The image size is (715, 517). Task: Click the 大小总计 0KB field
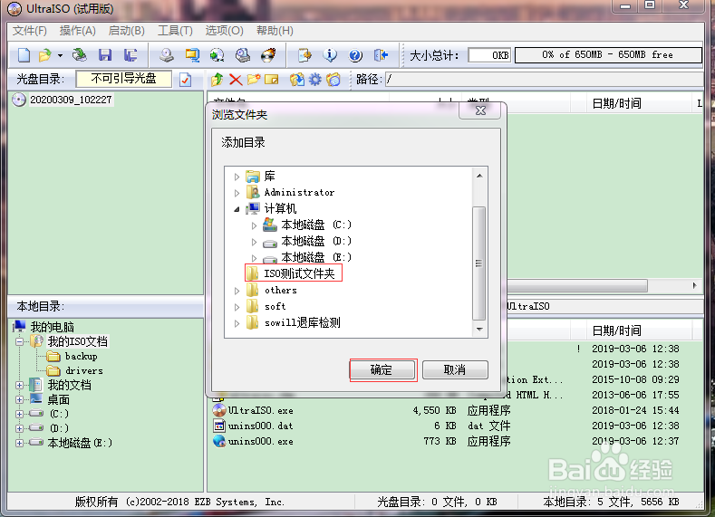[488, 55]
